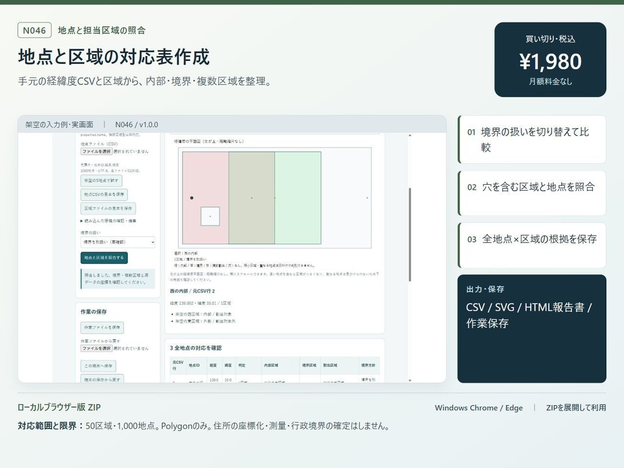Click the pale green east region on the map

[x=297, y=198]
